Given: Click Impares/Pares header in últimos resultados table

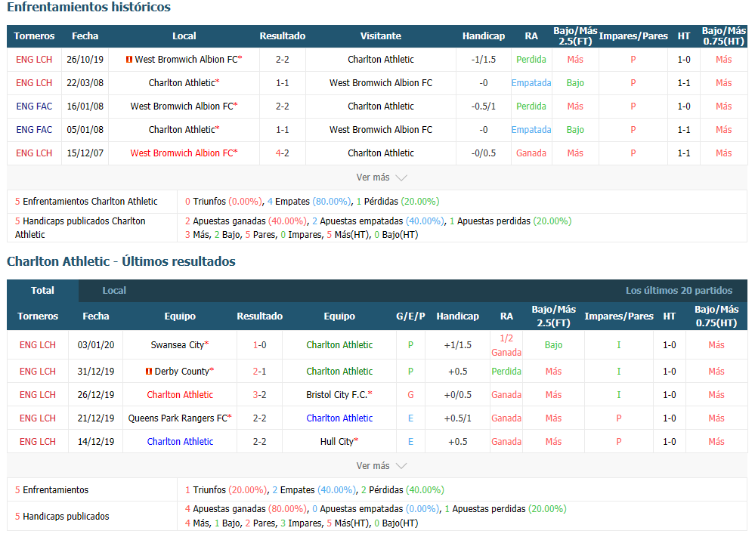Looking at the screenshot, I should [619, 316].
